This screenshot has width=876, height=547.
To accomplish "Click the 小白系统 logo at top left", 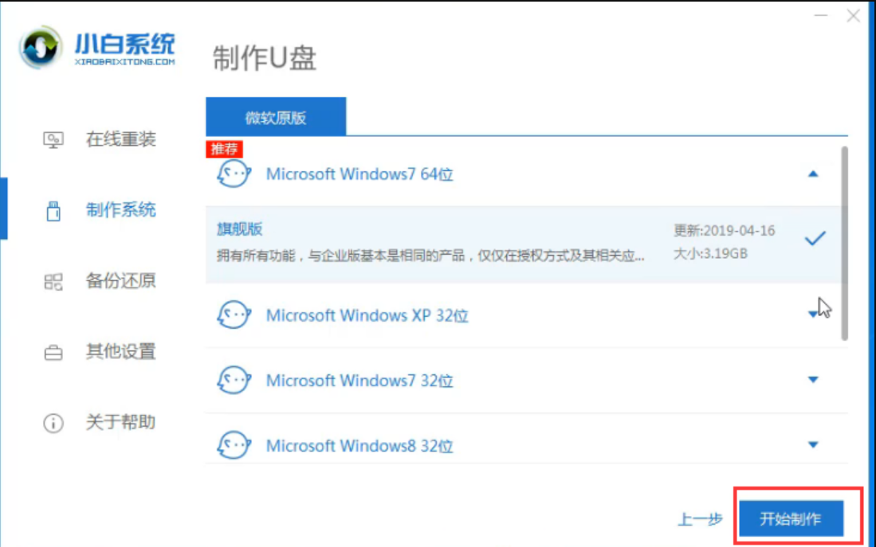I will coord(97,50).
